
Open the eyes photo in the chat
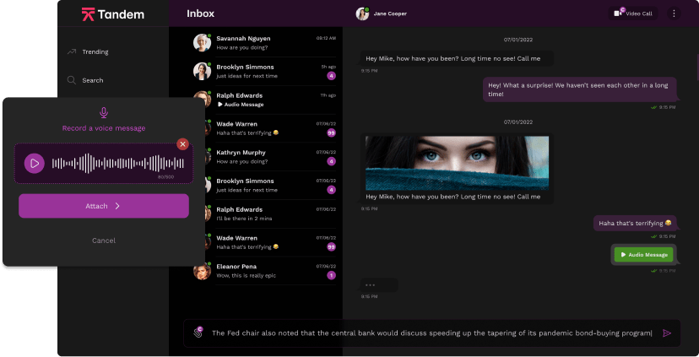(x=457, y=163)
